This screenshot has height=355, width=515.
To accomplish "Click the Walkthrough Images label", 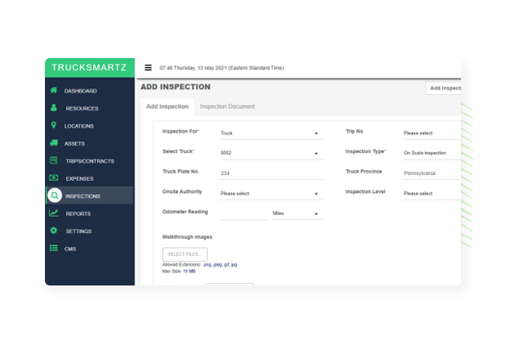I will coord(187,237).
